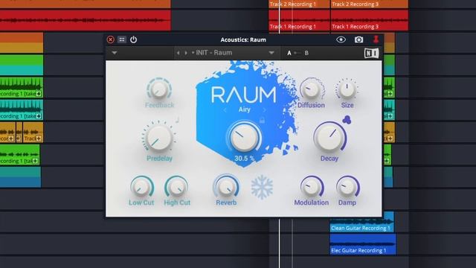Viewport: 476px width, 268px height.
Task: Click the central mix knob
Action: point(244,138)
